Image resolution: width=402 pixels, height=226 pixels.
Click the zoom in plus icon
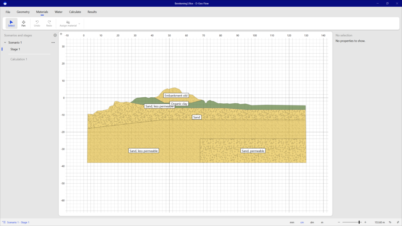point(365,222)
